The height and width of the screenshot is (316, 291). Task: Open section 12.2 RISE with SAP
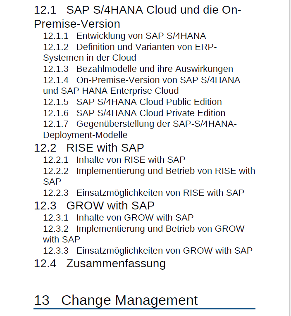tap(89, 148)
